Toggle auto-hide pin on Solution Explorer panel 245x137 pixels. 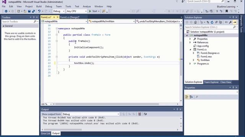[x=233, y=18]
